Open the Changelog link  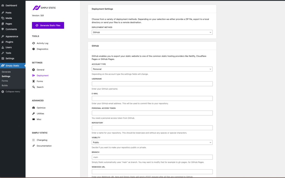tap(42, 140)
